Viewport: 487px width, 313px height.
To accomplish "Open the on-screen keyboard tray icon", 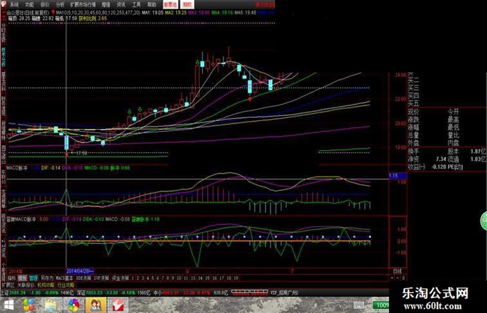I will [359, 305].
